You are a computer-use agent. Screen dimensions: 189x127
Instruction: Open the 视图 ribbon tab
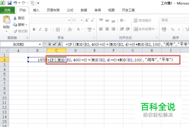coord(111,10)
